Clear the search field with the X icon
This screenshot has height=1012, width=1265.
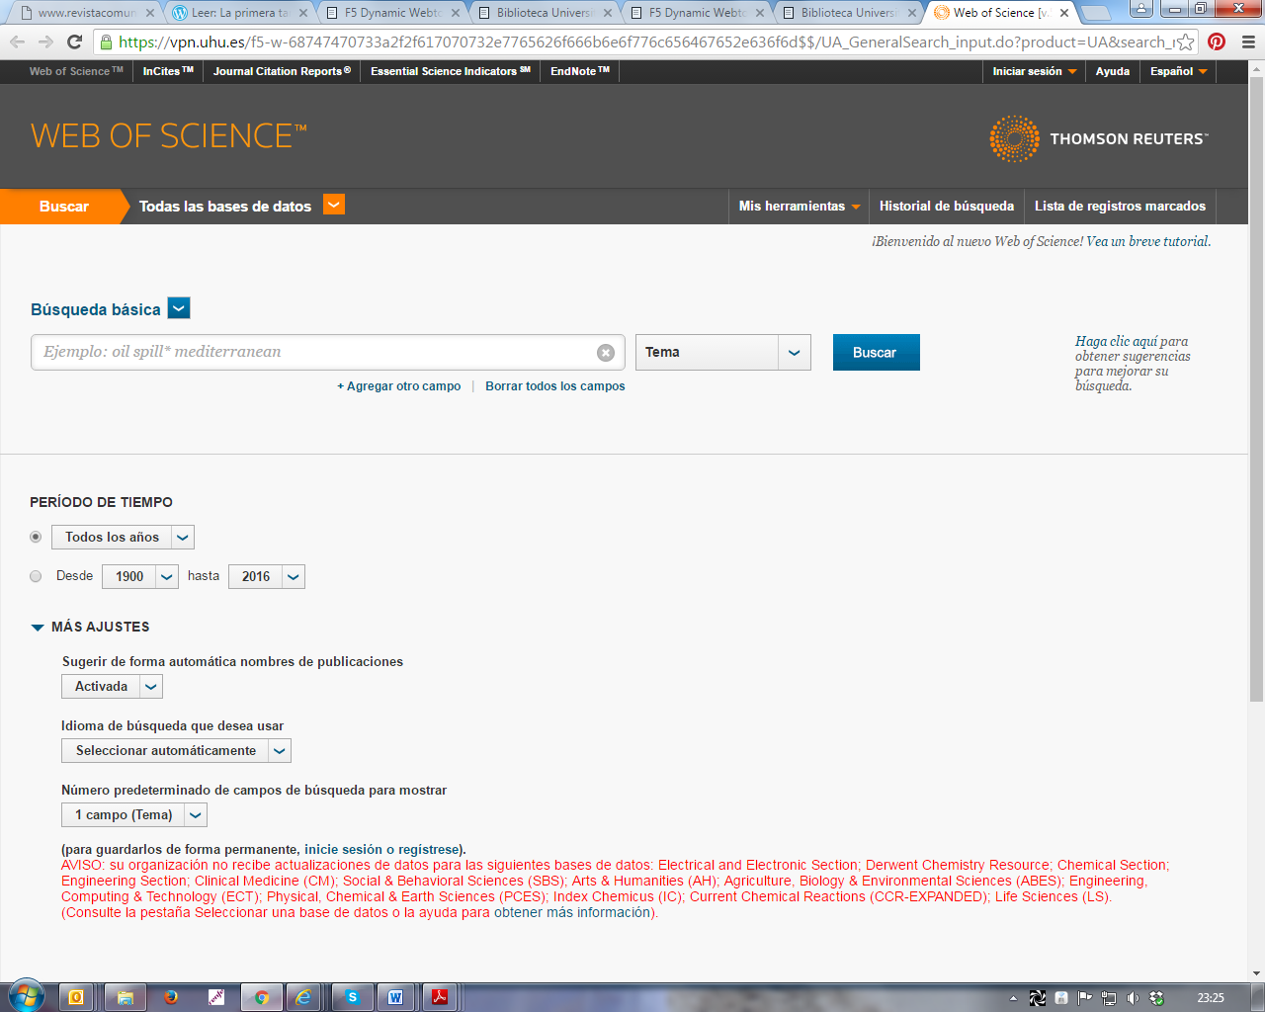606,353
